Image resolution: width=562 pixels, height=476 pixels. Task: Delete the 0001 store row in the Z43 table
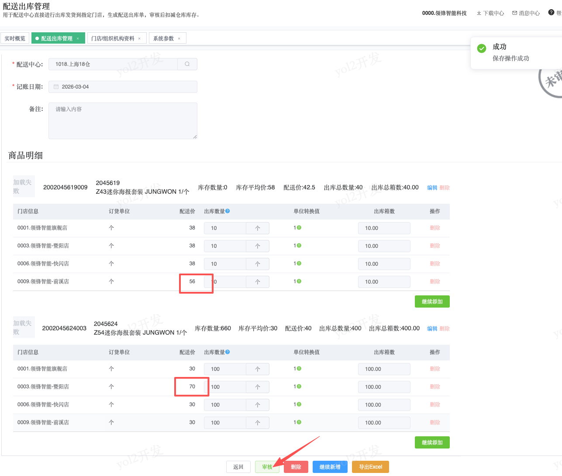pos(435,228)
